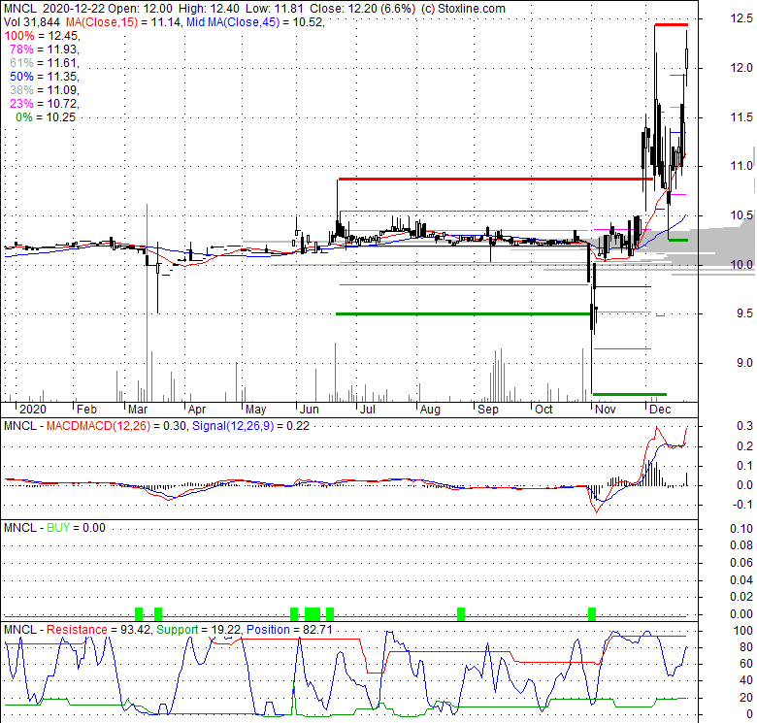Click the 'Feb' month marker
757x723 pixels.
(87, 410)
